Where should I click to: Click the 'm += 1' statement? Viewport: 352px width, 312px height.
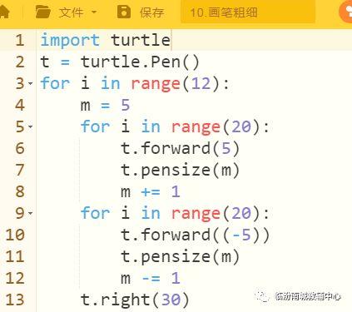151,192
